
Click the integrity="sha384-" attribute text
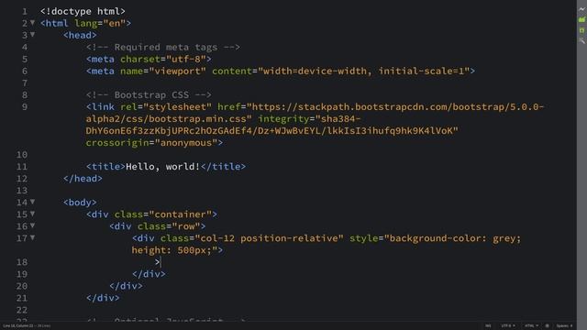(309, 119)
